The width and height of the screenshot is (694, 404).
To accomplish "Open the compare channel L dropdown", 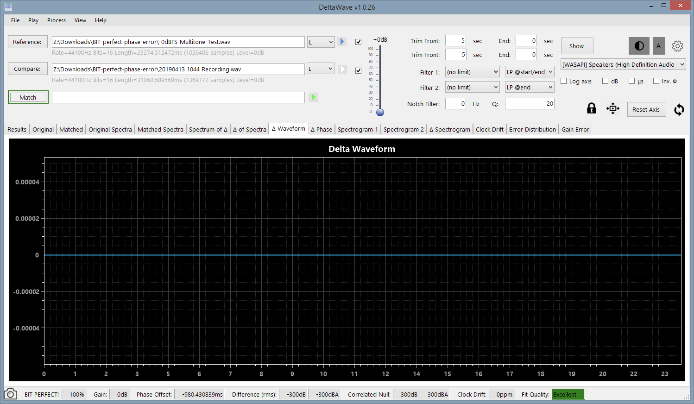I will click(x=321, y=69).
